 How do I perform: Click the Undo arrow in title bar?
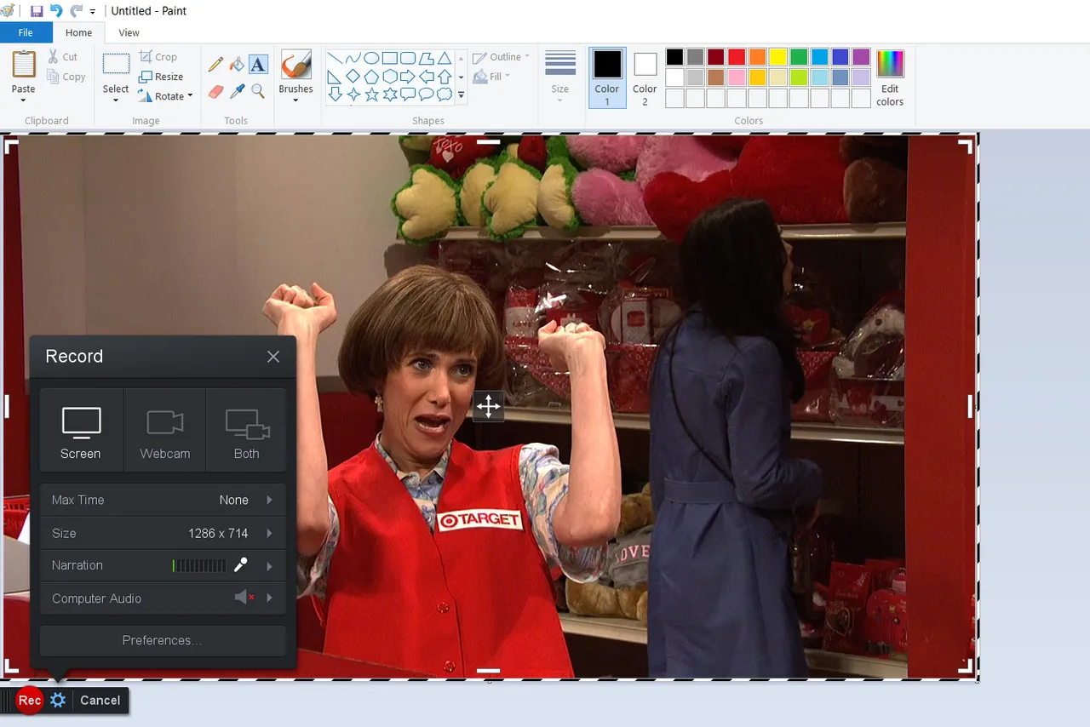coord(56,11)
